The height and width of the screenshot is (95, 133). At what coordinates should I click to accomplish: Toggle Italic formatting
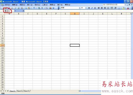pos(92,8)
